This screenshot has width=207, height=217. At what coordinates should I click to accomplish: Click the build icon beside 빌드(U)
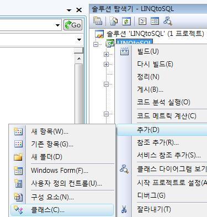(124, 51)
